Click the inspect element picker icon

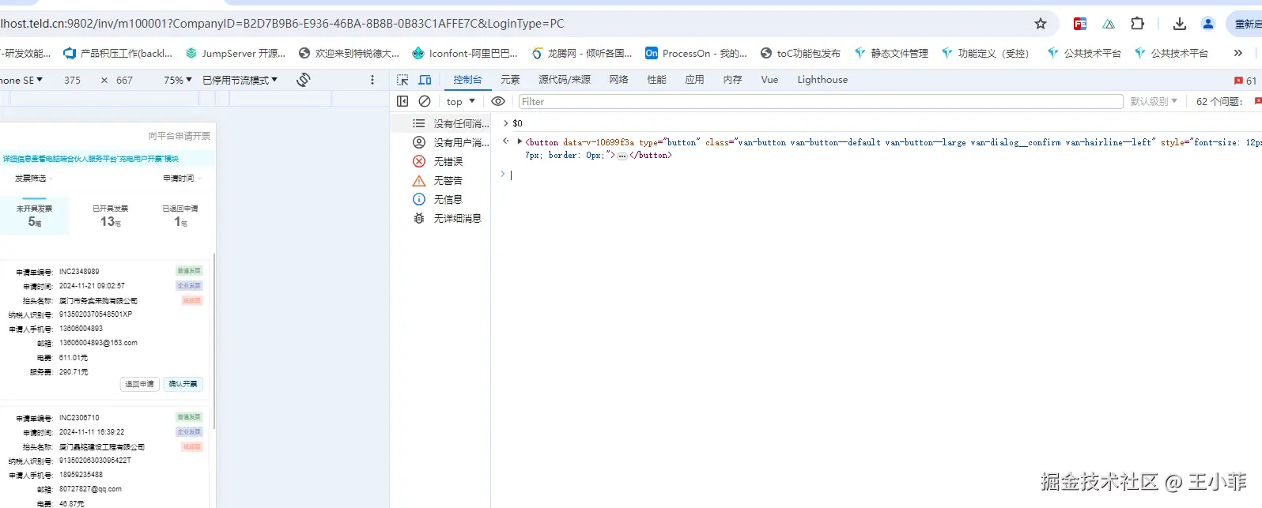[x=402, y=80]
